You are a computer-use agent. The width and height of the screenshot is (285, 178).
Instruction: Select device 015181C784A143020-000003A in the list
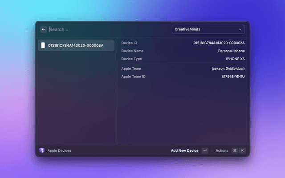click(76, 45)
